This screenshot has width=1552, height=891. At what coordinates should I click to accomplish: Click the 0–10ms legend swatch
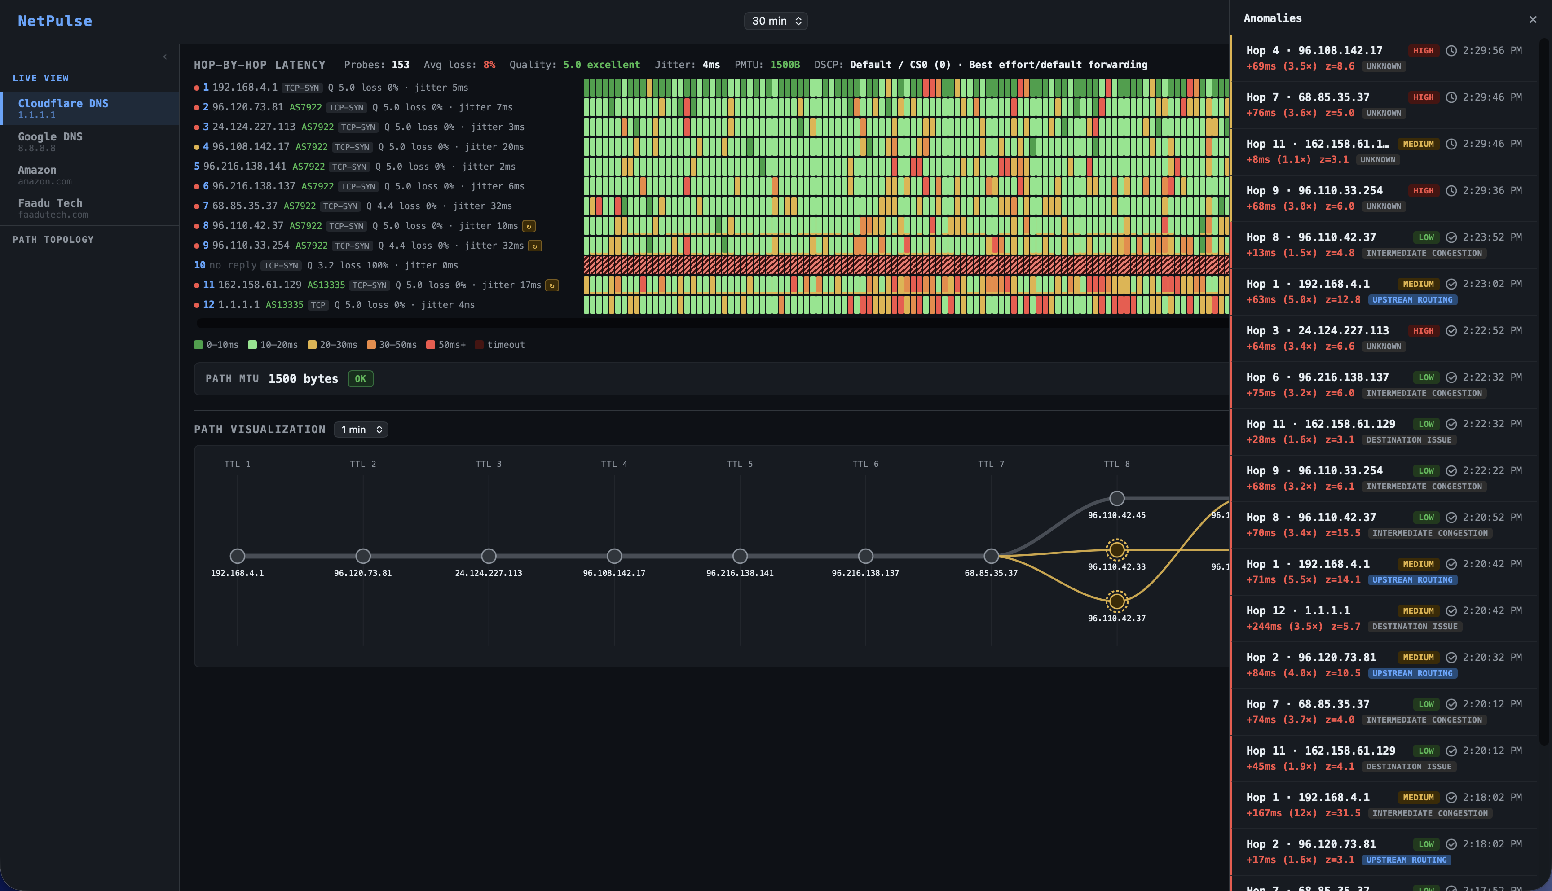198,345
